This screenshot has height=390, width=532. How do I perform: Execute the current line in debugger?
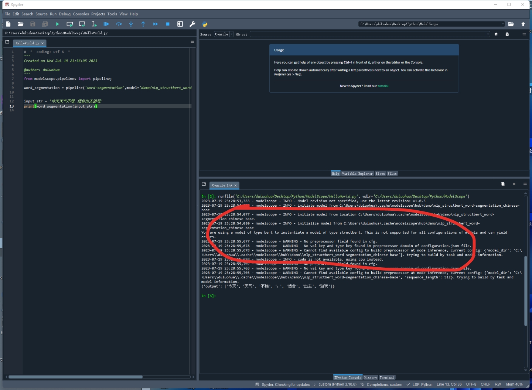119,24
